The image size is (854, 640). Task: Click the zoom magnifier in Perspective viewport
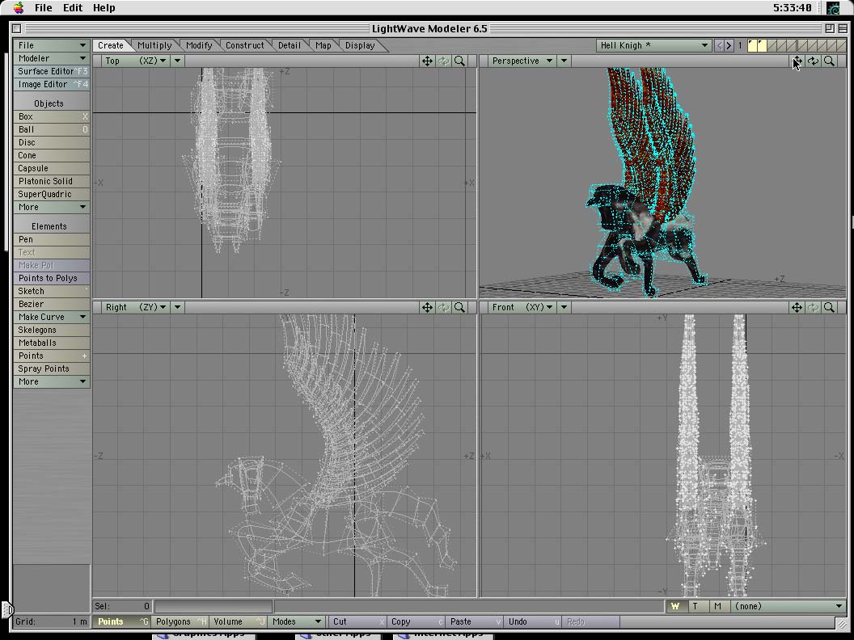click(829, 61)
